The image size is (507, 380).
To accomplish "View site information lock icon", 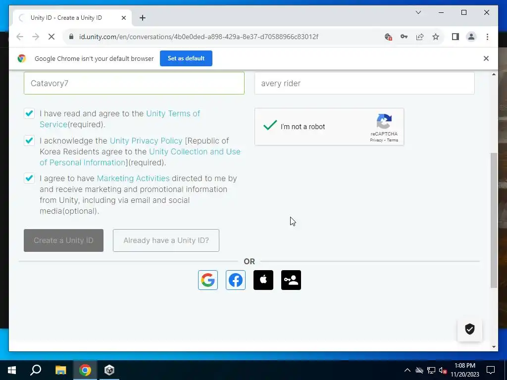I will coord(71,37).
